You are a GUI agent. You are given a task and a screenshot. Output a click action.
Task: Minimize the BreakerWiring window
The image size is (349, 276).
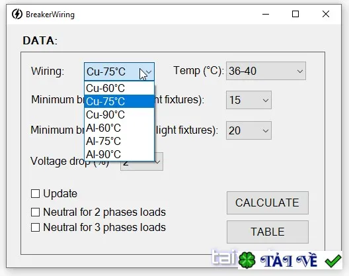266,15
